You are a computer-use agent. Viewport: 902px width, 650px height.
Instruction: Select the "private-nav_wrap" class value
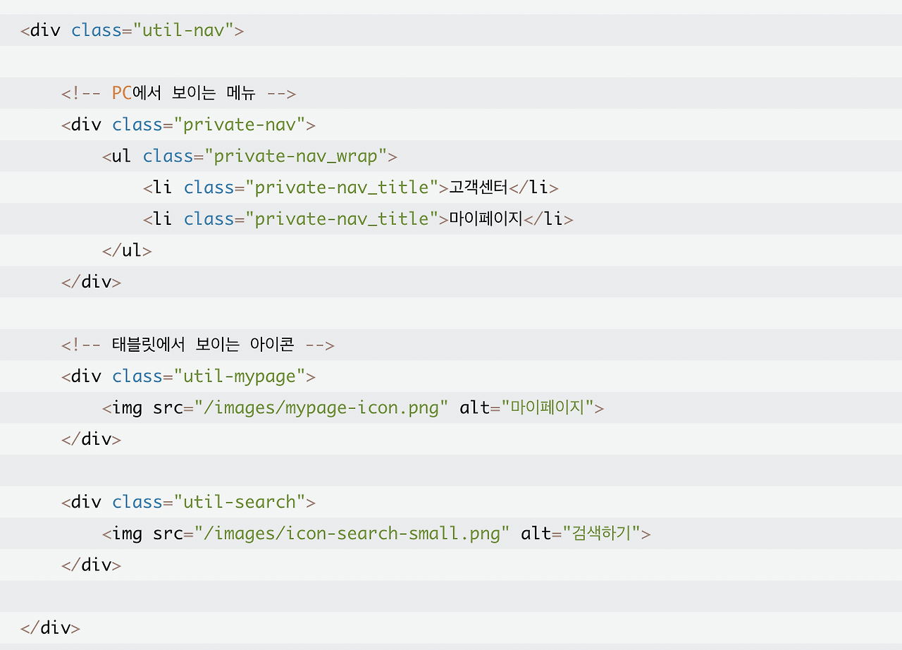click(296, 157)
